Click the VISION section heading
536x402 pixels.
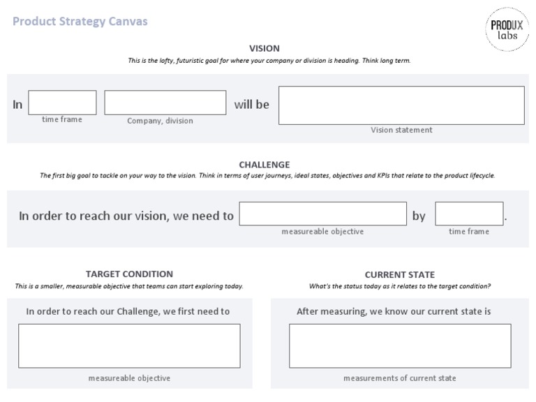click(265, 49)
